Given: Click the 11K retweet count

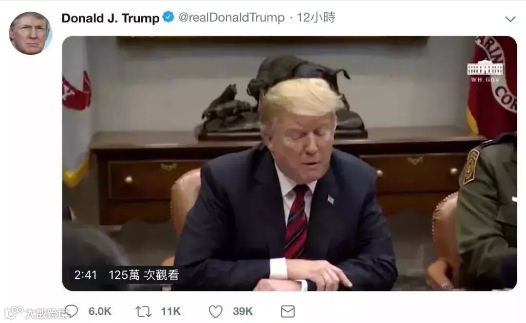Looking at the screenshot, I should tap(171, 311).
